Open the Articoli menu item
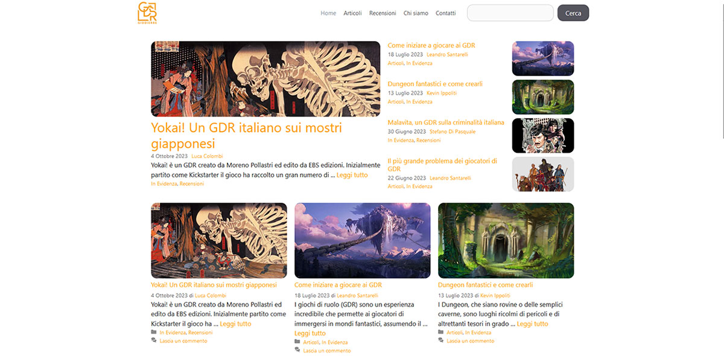Viewport: 724px width, 356px height. (x=352, y=13)
